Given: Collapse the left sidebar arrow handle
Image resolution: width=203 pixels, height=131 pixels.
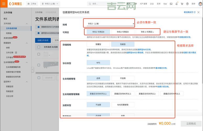Looking at the screenshot, I should click(x=33, y=70).
